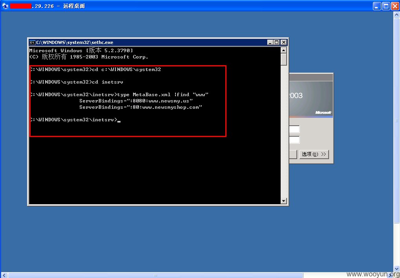Click the partly hidden button left of 选项
Image resolution: width=400 pixels, height=278 pixels.
pyautogui.click(x=293, y=154)
